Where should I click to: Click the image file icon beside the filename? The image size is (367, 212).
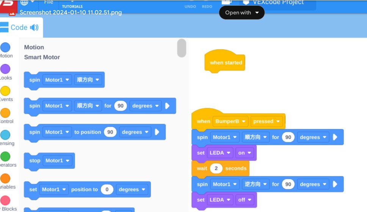(12, 13)
